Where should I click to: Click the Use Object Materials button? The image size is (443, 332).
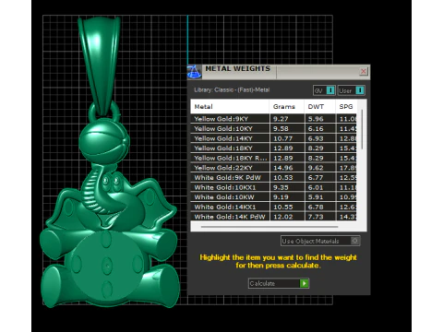[x=320, y=241]
